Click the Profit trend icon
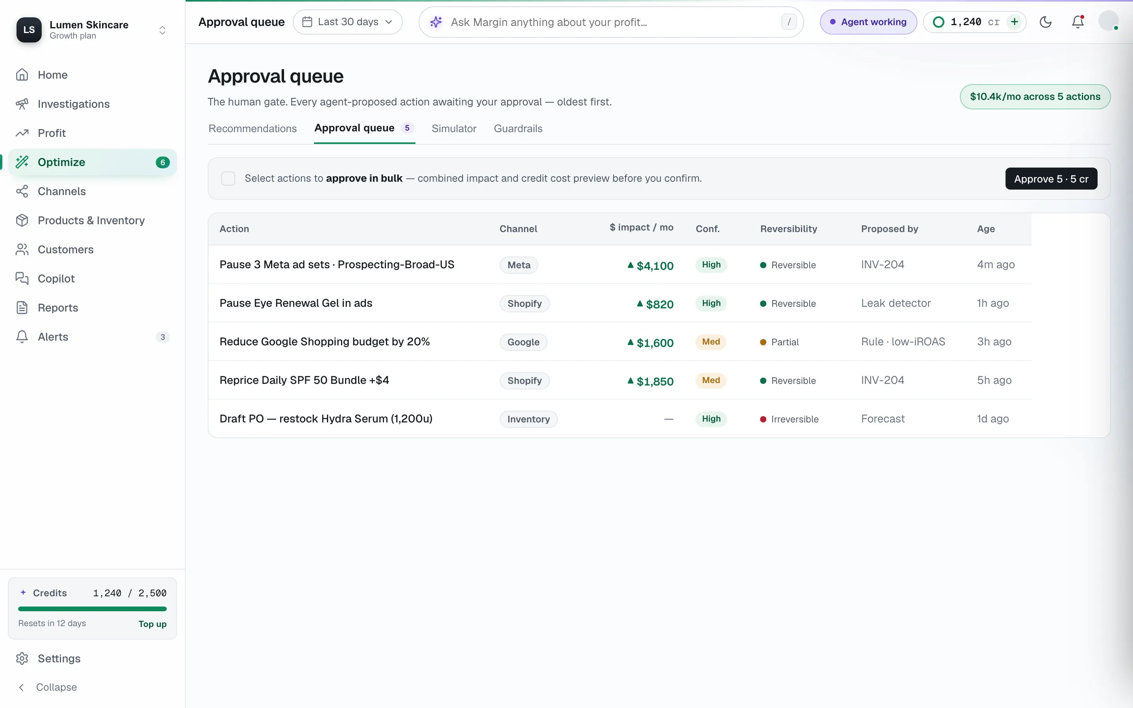This screenshot has height=708, width=1133. pyautogui.click(x=22, y=133)
